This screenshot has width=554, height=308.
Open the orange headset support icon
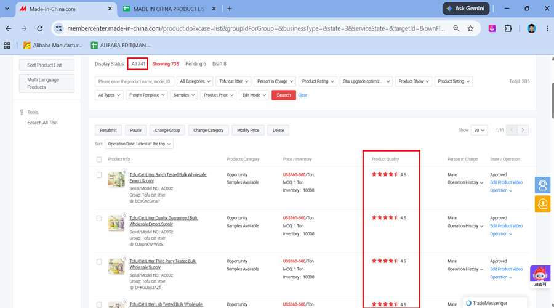(542, 204)
